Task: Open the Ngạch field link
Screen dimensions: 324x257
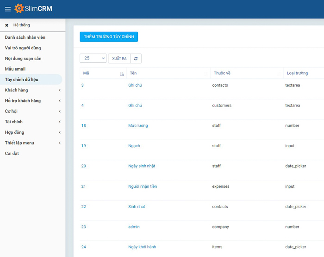Action: coord(134,146)
